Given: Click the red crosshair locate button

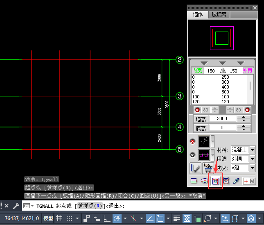Looking at the screenshot, I should pyautogui.click(x=246, y=181).
